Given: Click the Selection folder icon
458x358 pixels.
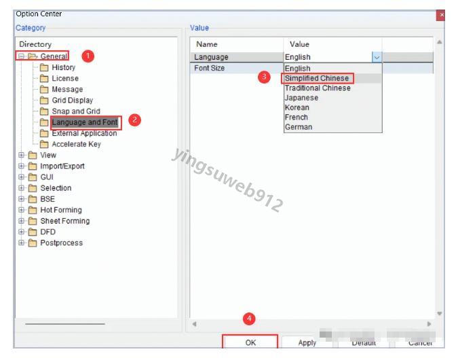Looking at the screenshot, I should (x=33, y=188).
